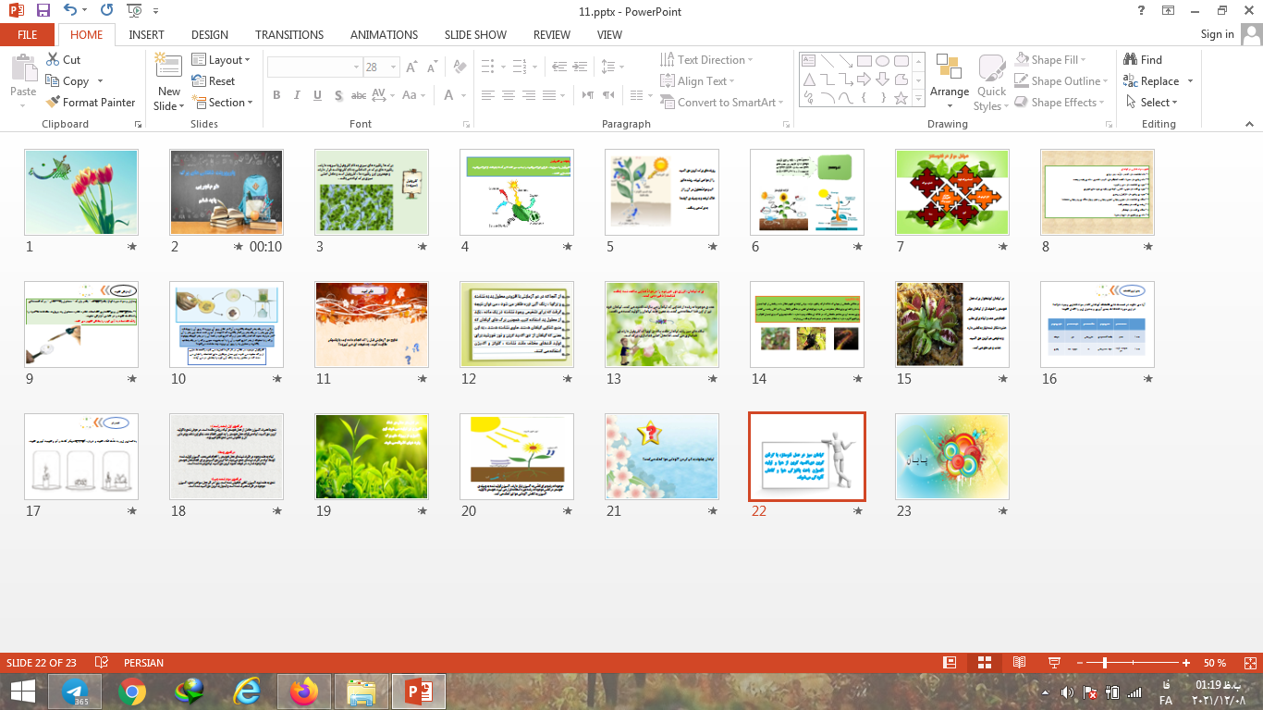Viewport: 1263px width, 710px height.
Task: Click the Format Painter brush icon
Action: [x=53, y=103]
